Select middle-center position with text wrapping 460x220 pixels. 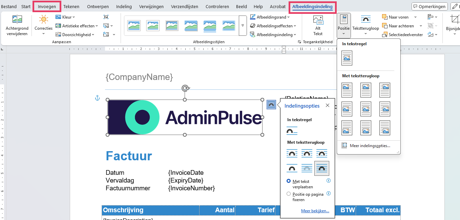pos(366,109)
